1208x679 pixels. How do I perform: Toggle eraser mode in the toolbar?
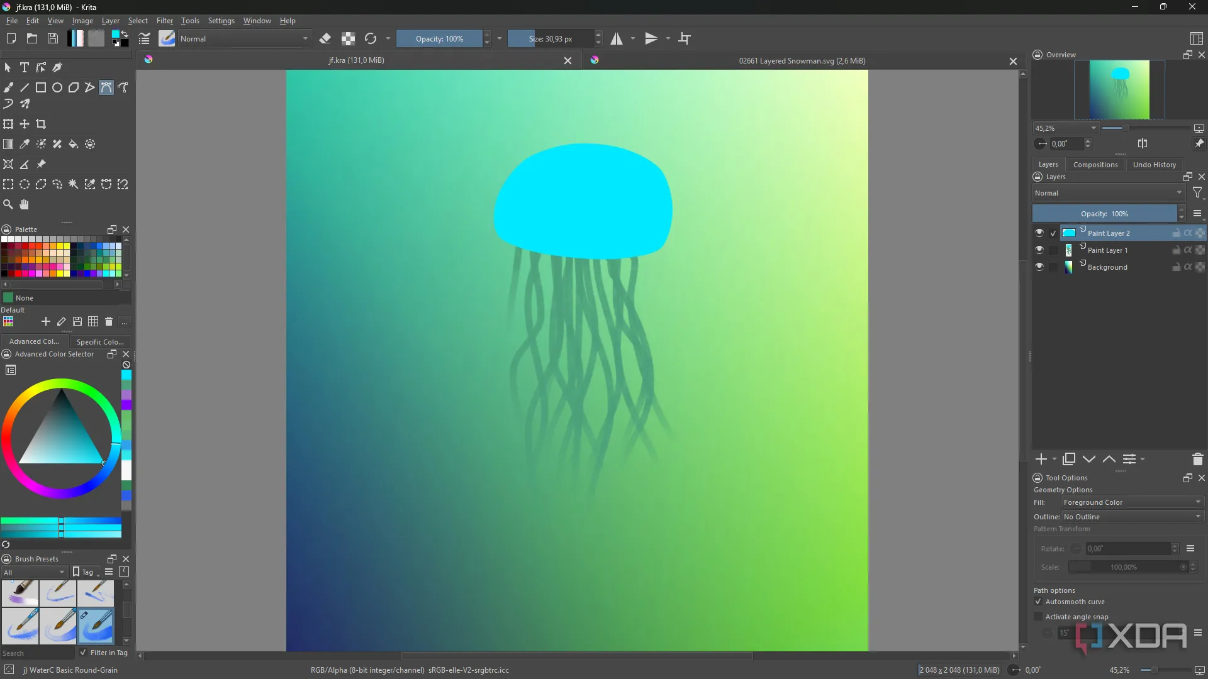[325, 38]
